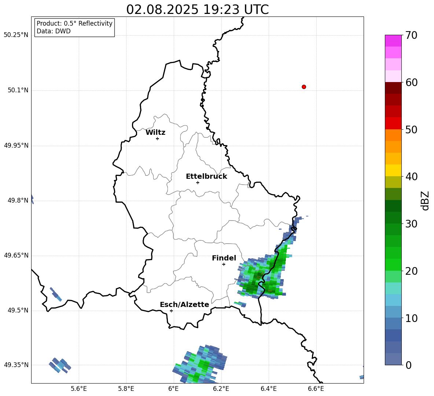Image resolution: width=434 pixels, height=396 pixels.
Task: Click the 'Data: DWD' label
Action: 54,31
